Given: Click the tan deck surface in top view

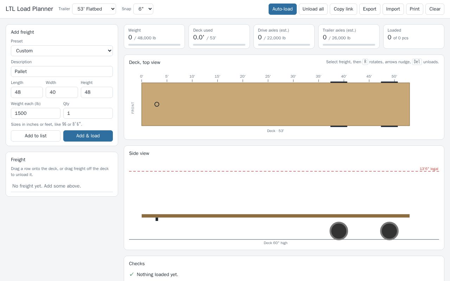Looking at the screenshot, I should 276,104.
